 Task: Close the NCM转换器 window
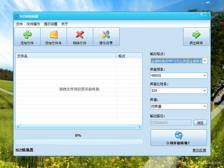point(201,14)
